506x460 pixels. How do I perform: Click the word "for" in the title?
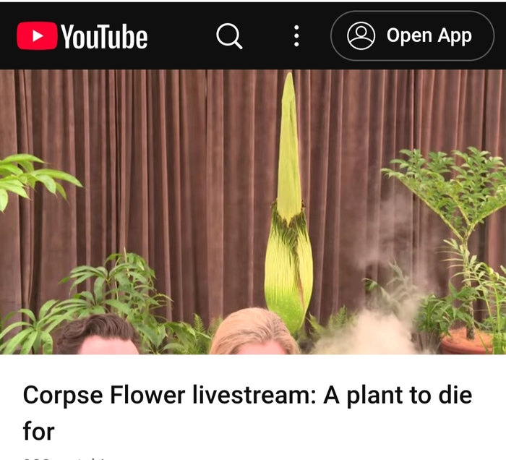pos(39,431)
